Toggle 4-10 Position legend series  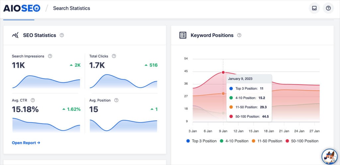click(x=234, y=141)
